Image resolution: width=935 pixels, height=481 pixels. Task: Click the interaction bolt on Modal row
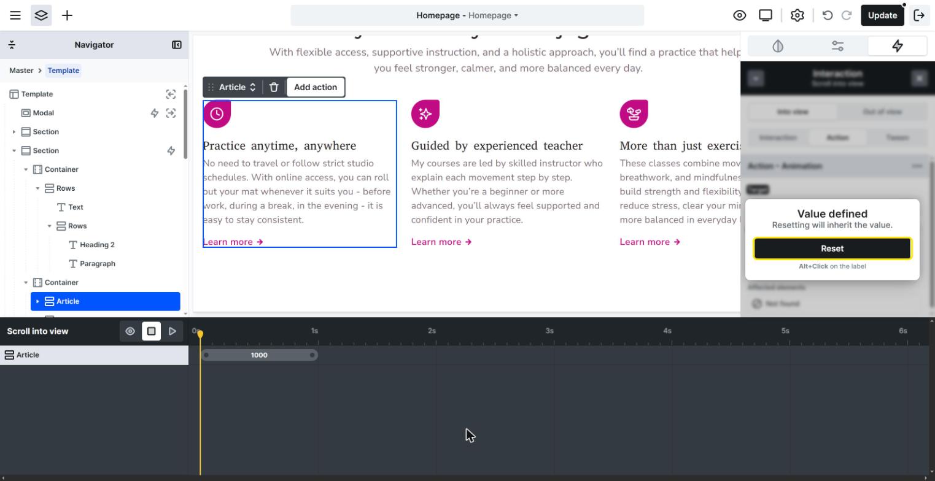155,113
